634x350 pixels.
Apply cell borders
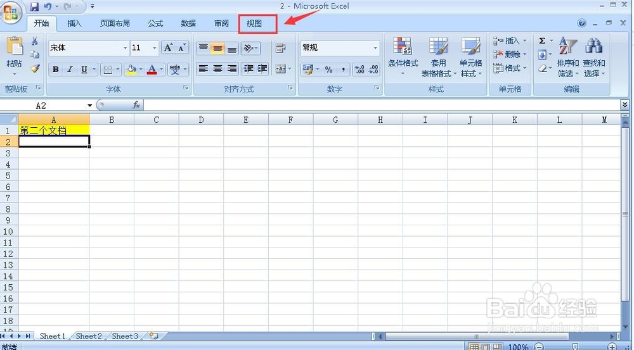coord(108,70)
